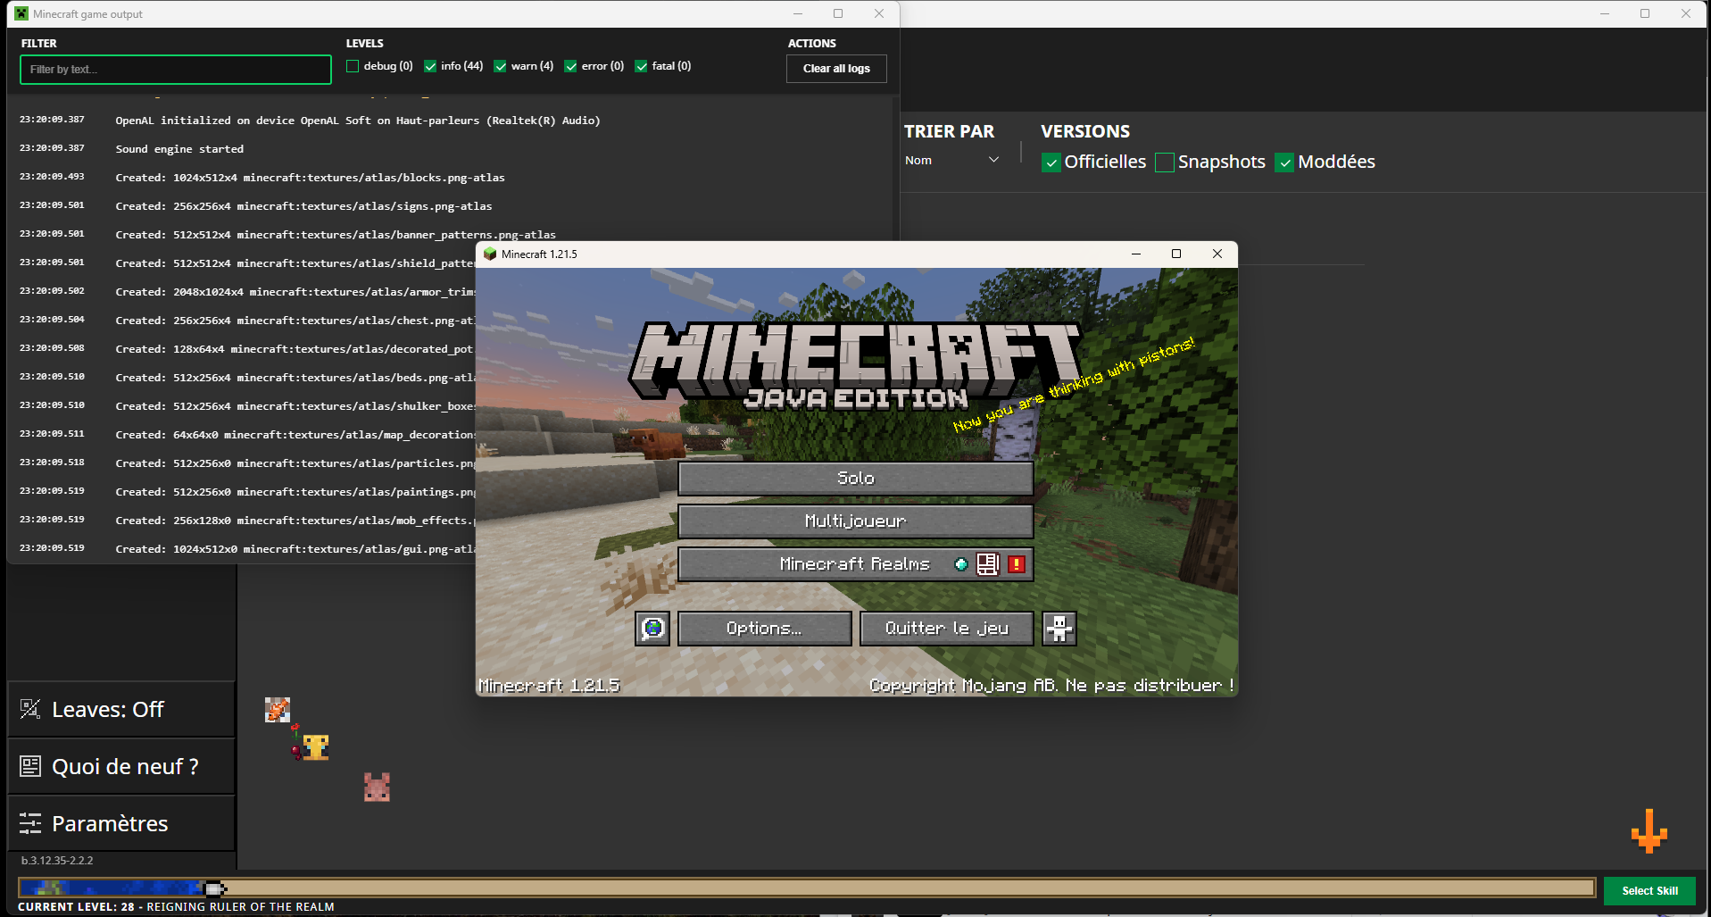Close the Minecraft game output window

(879, 13)
